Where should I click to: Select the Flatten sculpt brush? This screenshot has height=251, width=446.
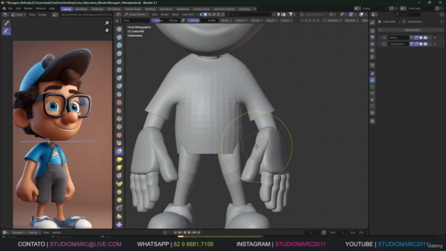(119, 110)
